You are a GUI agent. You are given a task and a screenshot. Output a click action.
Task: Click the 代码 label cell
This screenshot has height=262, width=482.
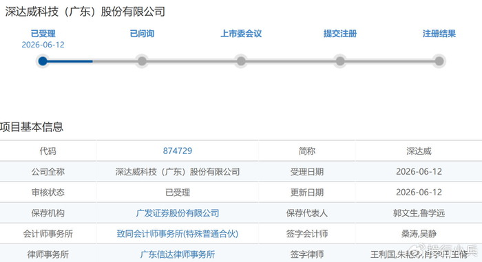coord(48,151)
